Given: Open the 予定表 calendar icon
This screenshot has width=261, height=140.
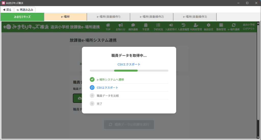Looking at the screenshot, I should [x=146, y=25].
